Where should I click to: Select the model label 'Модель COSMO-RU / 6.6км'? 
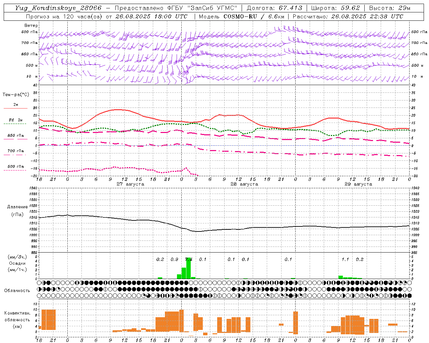click(242, 16)
